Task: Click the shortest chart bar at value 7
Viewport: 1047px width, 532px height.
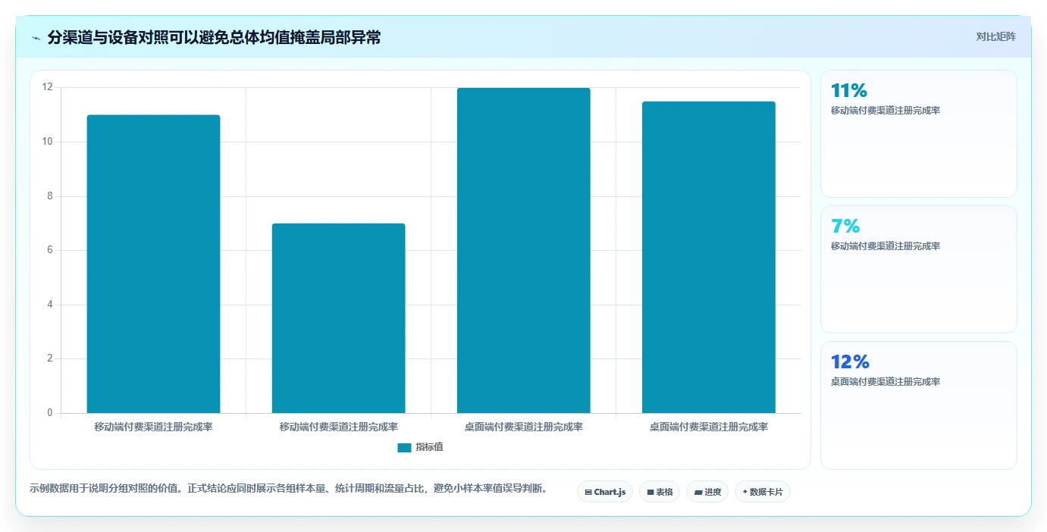Action: coord(338,318)
